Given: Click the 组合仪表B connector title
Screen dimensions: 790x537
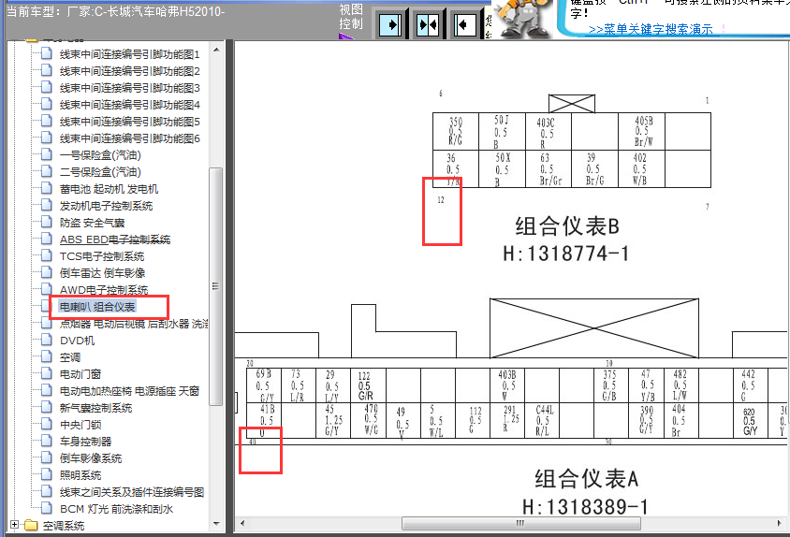Looking at the screenshot, I should click(567, 226).
